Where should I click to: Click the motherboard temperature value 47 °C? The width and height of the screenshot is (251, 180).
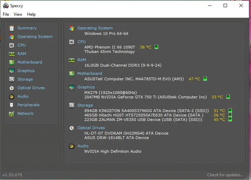194,79
